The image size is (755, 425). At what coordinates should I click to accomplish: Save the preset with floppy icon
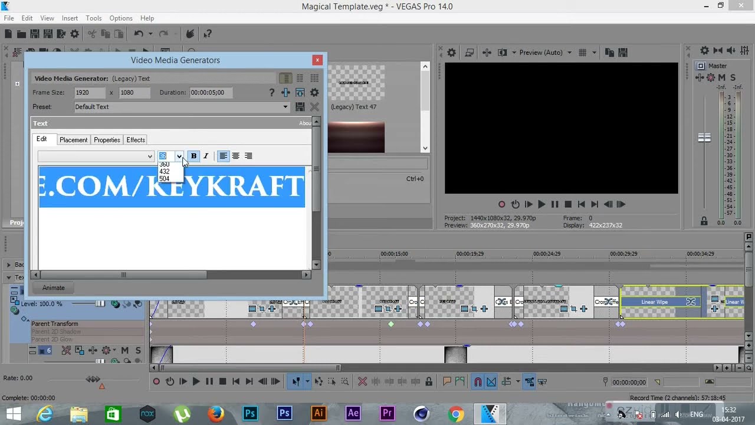pyautogui.click(x=300, y=107)
